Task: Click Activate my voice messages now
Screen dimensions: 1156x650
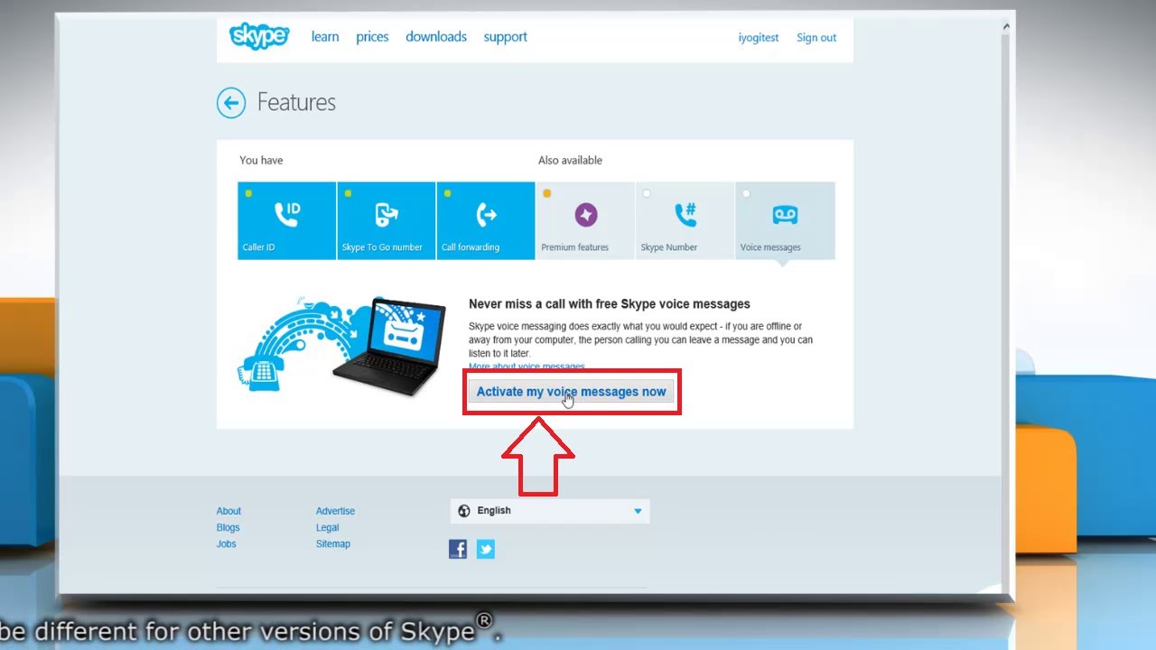Action: point(572,392)
